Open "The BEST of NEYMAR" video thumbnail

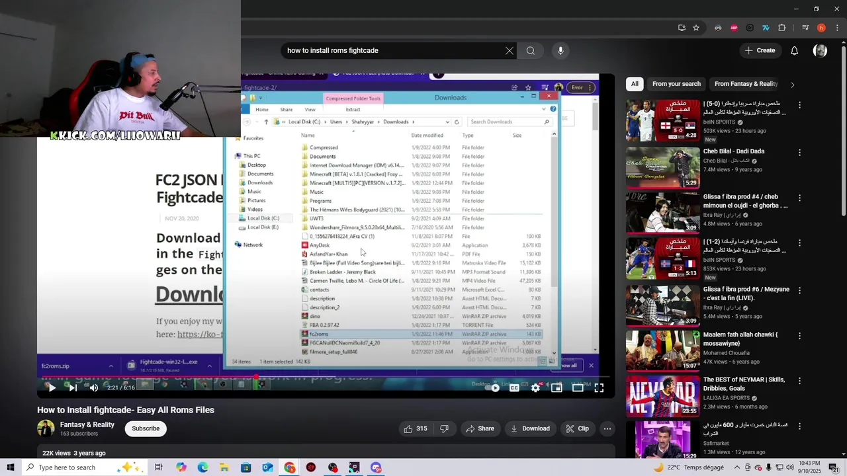tap(662, 395)
